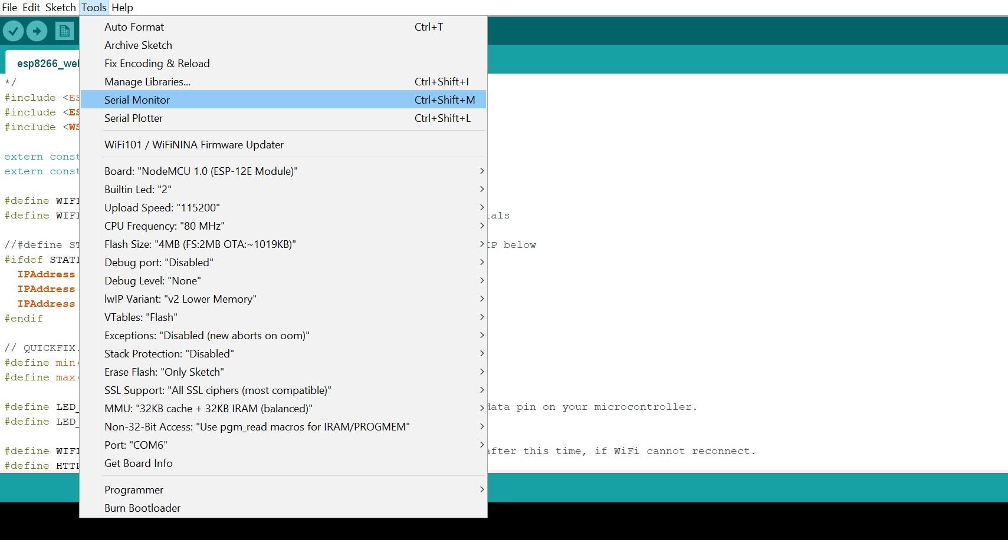Expand the MMU cache submenu
Image resolution: width=1008 pixels, height=540 pixels.
point(283,409)
